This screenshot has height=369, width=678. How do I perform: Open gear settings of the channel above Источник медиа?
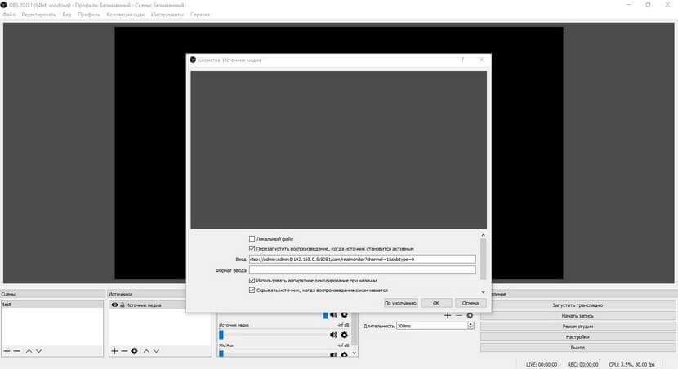click(x=344, y=314)
